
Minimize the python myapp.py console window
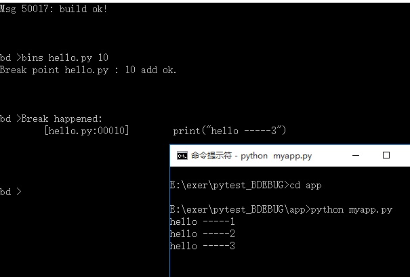[356, 155]
